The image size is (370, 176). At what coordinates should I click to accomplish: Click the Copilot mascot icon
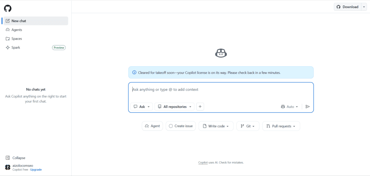[x=221, y=53]
